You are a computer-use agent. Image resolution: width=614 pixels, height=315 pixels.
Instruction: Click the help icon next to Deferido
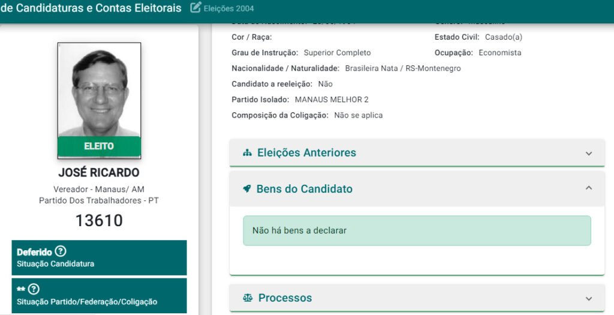(x=61, y=251)
